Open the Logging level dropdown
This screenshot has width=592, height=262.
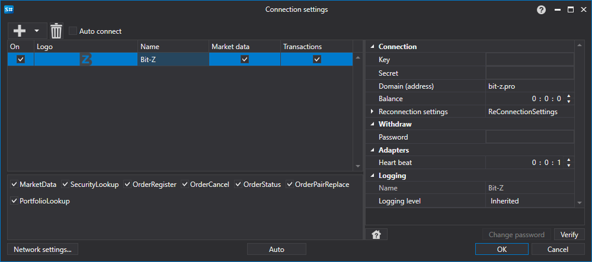click(x=530, y=201)
